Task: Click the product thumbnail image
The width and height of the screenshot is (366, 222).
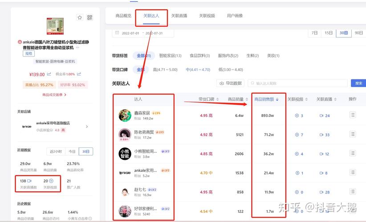Action: [55, 26]
